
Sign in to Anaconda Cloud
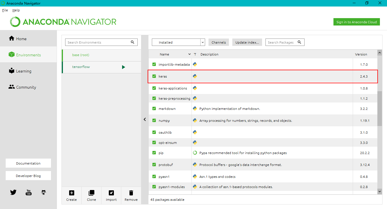click(x=357, y=22)
